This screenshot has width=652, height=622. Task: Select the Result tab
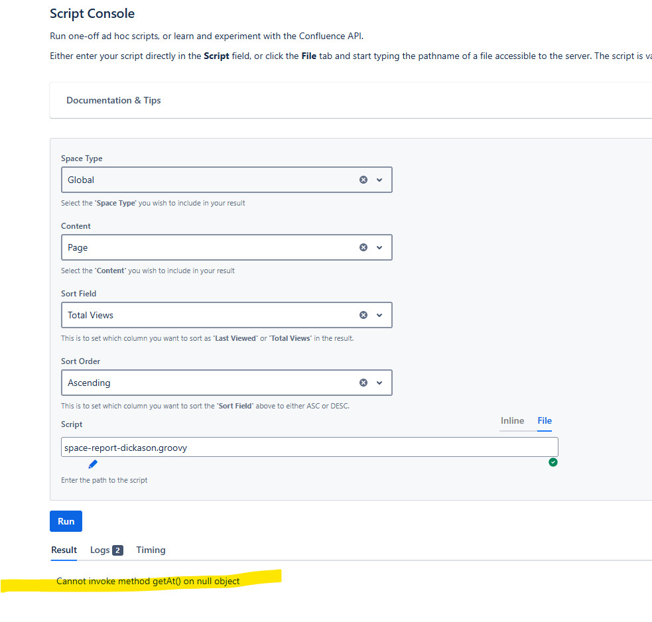pos(64,550)
